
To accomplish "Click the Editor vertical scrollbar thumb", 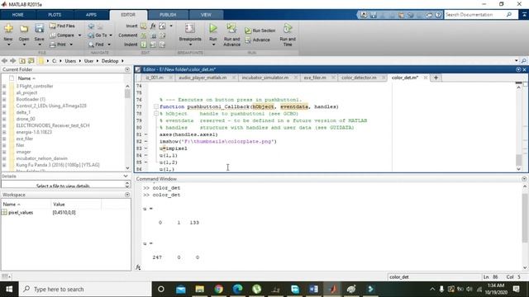I will 518,160.
